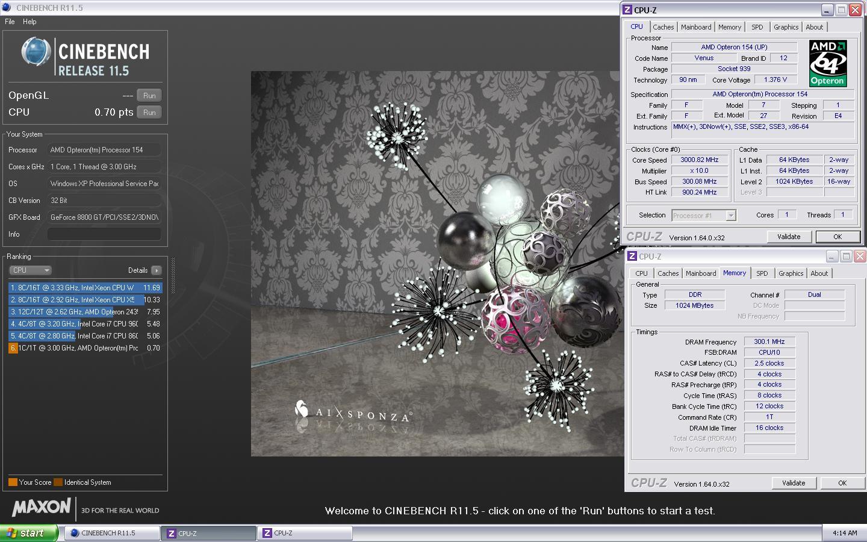Screen dimensions: 867x542
Task: Click OK in top CPU-Z window
Action: tap(837, 237)
